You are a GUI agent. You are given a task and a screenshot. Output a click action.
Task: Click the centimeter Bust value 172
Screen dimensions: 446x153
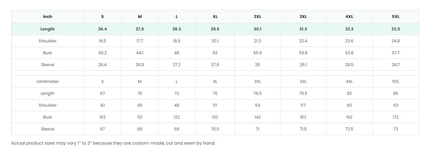(395, 117)
